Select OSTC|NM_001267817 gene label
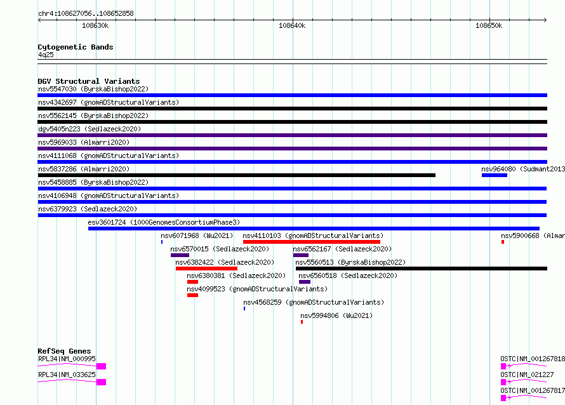Viewport: 565px width, 405px height. 533,390
